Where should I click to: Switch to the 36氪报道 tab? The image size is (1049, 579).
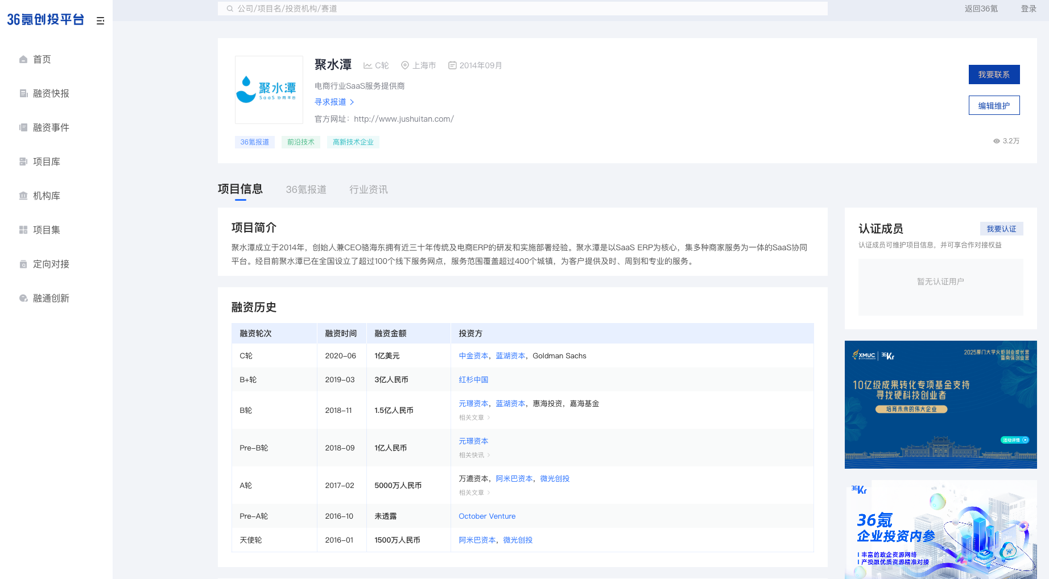306,189
